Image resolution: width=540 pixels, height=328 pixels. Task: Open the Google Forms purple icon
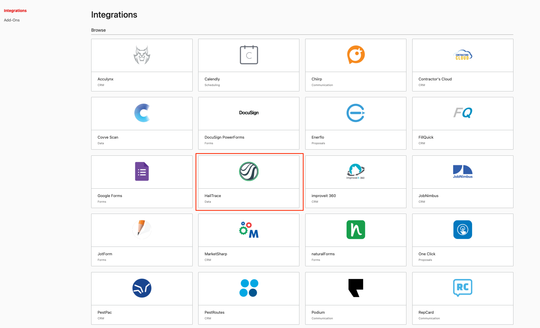pos(142,171)
